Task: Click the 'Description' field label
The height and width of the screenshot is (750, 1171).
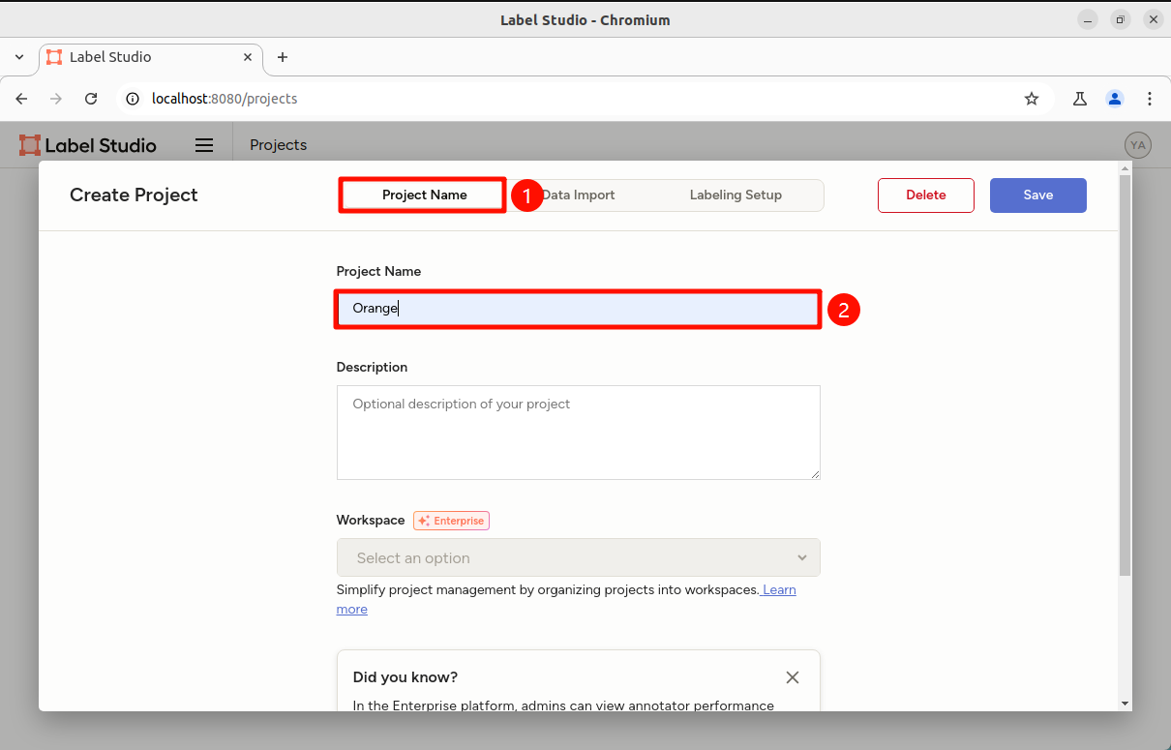Action: point(373,368)
